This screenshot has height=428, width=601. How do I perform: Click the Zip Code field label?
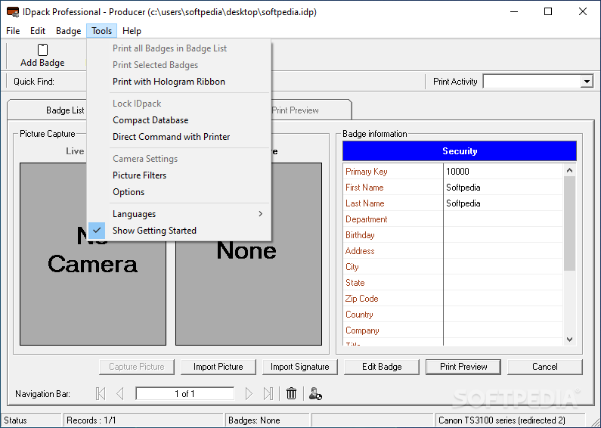pyautogui.click(x=362, y=299)
